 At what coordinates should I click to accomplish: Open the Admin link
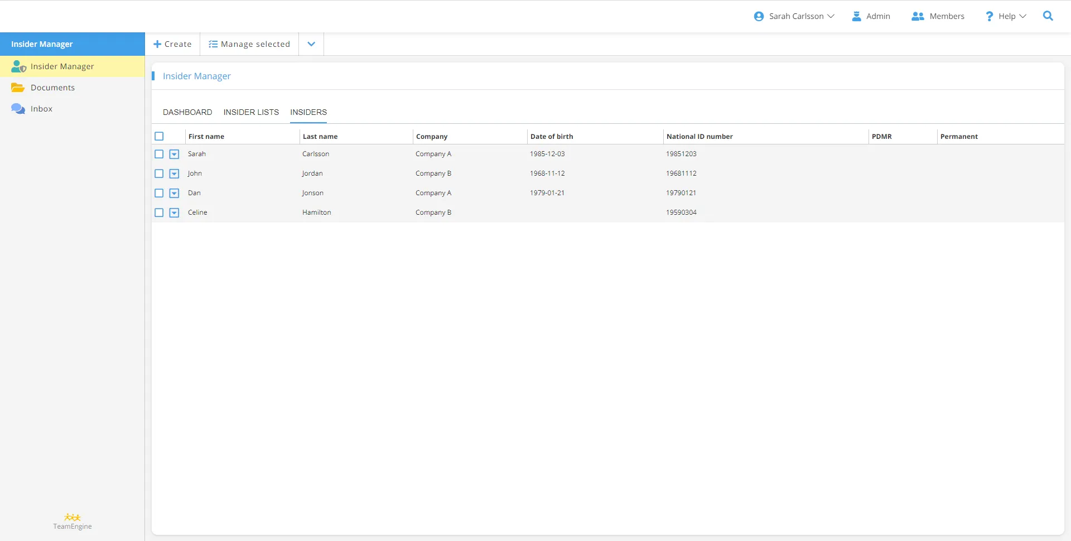pos(871,16)
